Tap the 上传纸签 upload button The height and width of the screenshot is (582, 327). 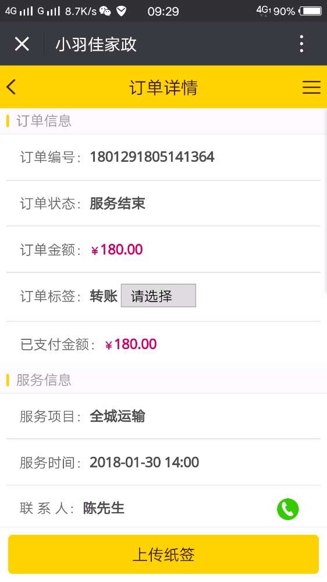(x=163, y=554)
